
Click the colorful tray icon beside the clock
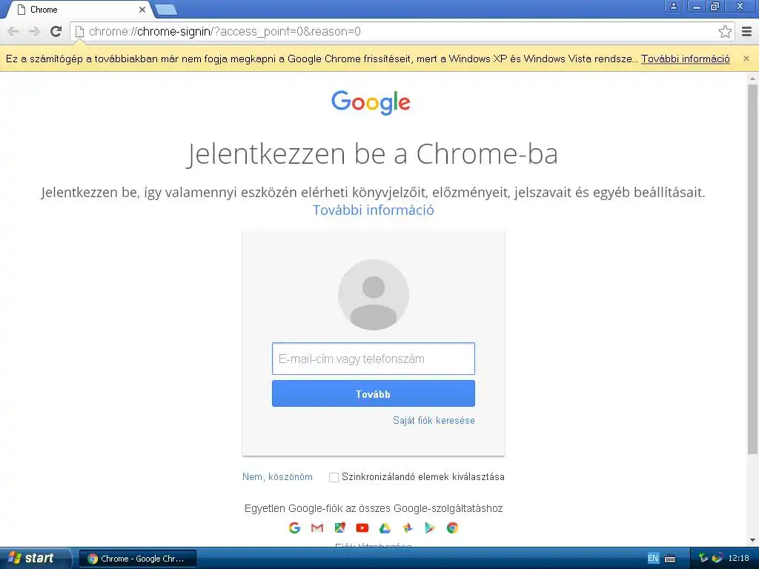pos(717,559)
